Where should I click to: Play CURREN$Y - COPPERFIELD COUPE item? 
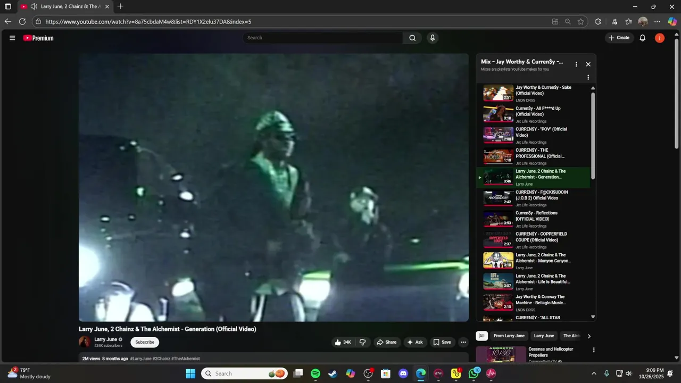pyautogui.click(x=534, y=240)
